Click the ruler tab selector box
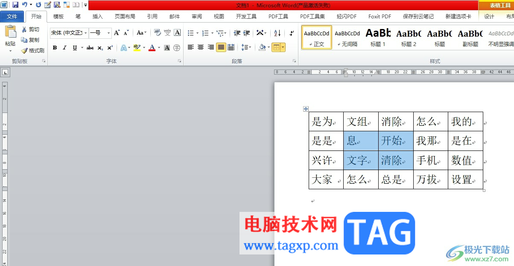This screenshot has height=266, width=514. [5, 72]
